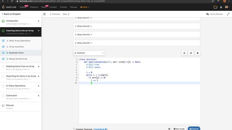Go to the Next item
The height and width of the screenshot is (130, 232).
pyautogui.click(x=66, y=14)
